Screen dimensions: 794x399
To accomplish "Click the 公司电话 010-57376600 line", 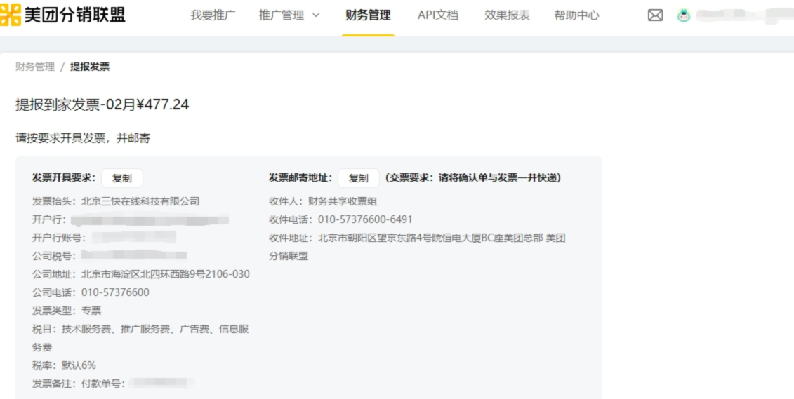I will coord(91,292).
